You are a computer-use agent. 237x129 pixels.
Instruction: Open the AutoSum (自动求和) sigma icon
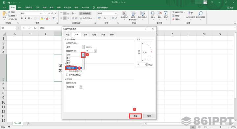pyautogui.click(x=173, y=12)
